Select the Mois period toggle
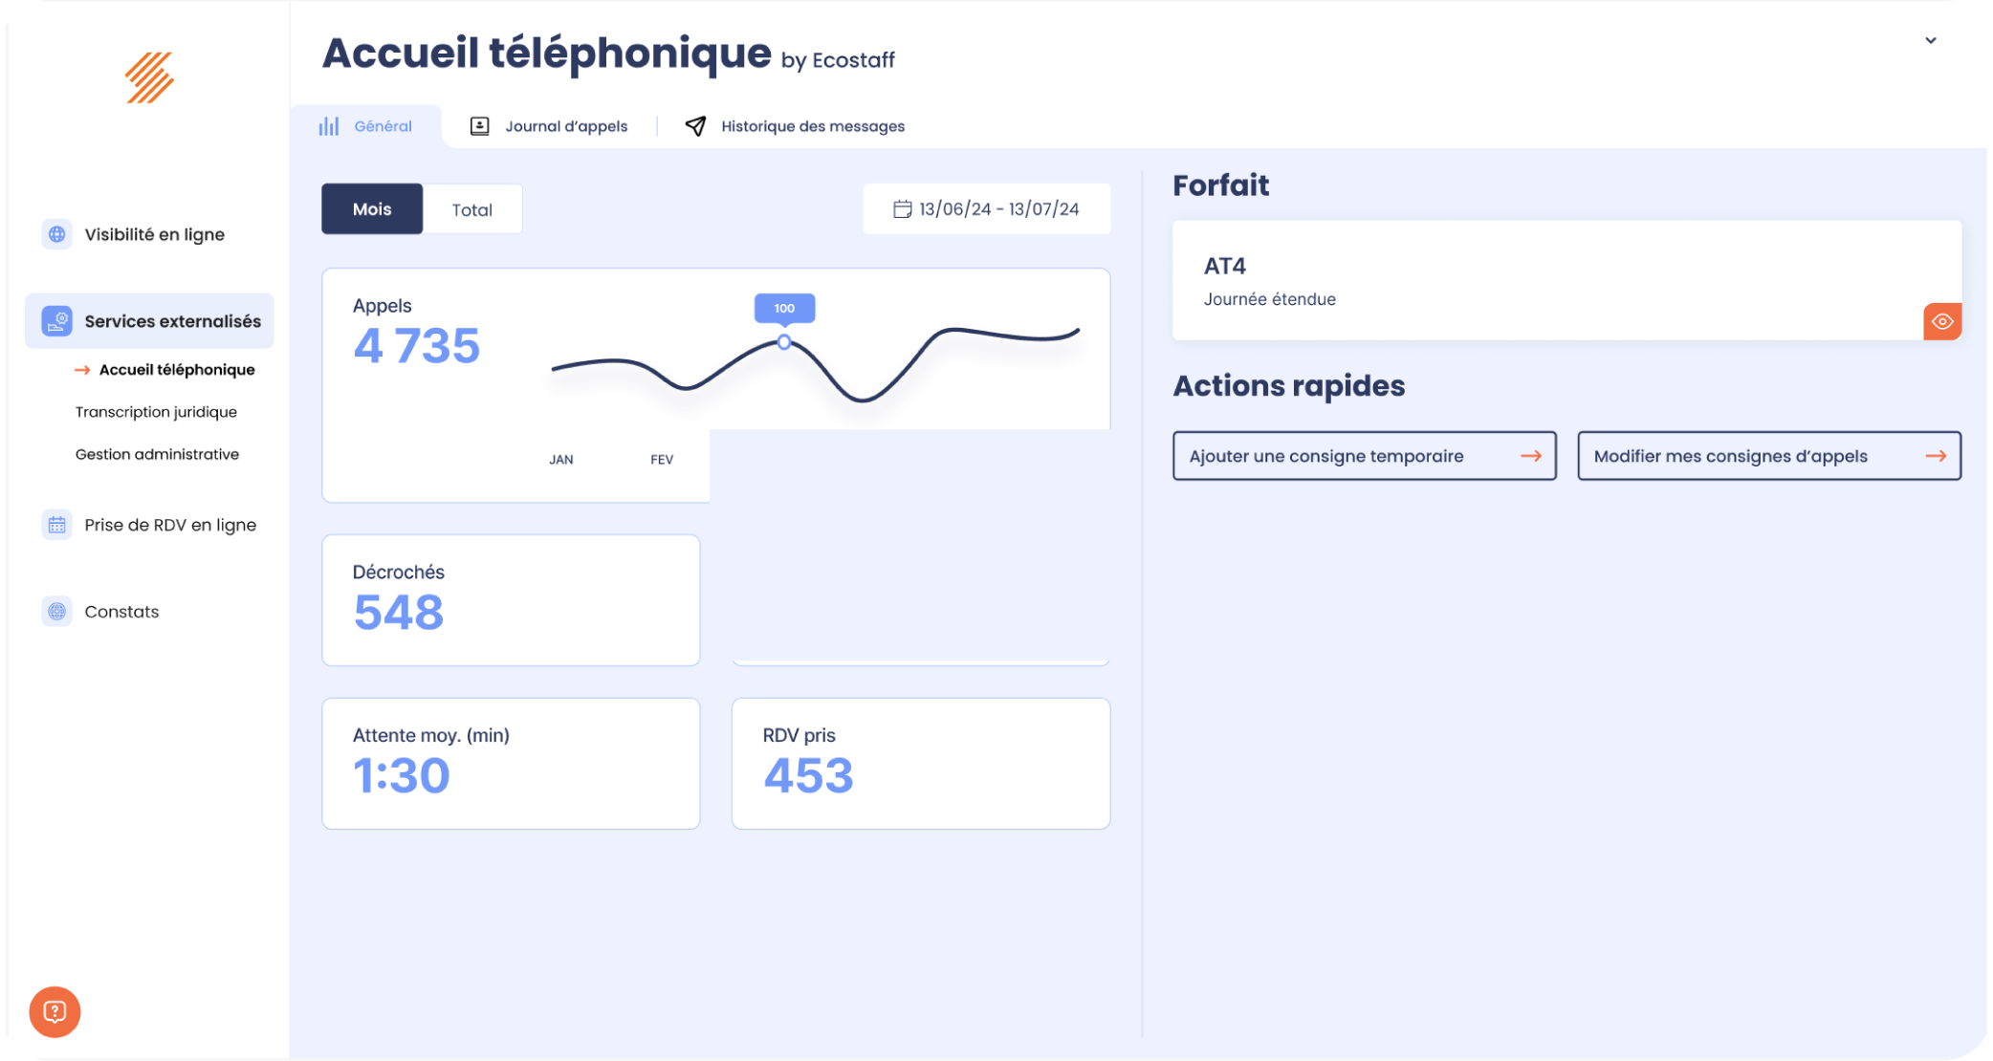 (372, 209)
